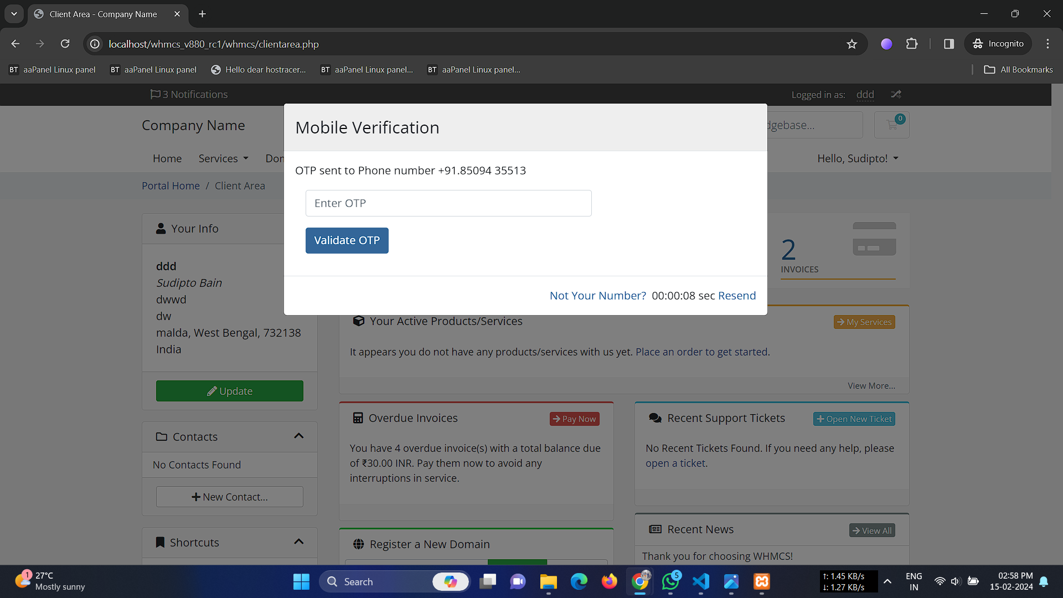
Task: Expand the Services menu
Action: [x=223, y=158]
